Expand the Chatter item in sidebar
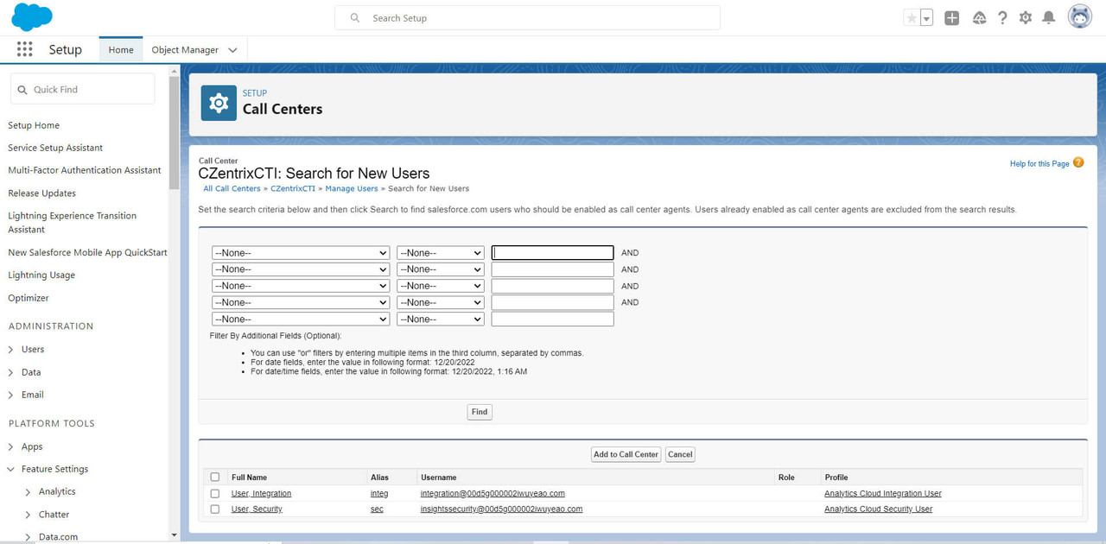Screen dimensions: 1106x544 pos(29,515)
